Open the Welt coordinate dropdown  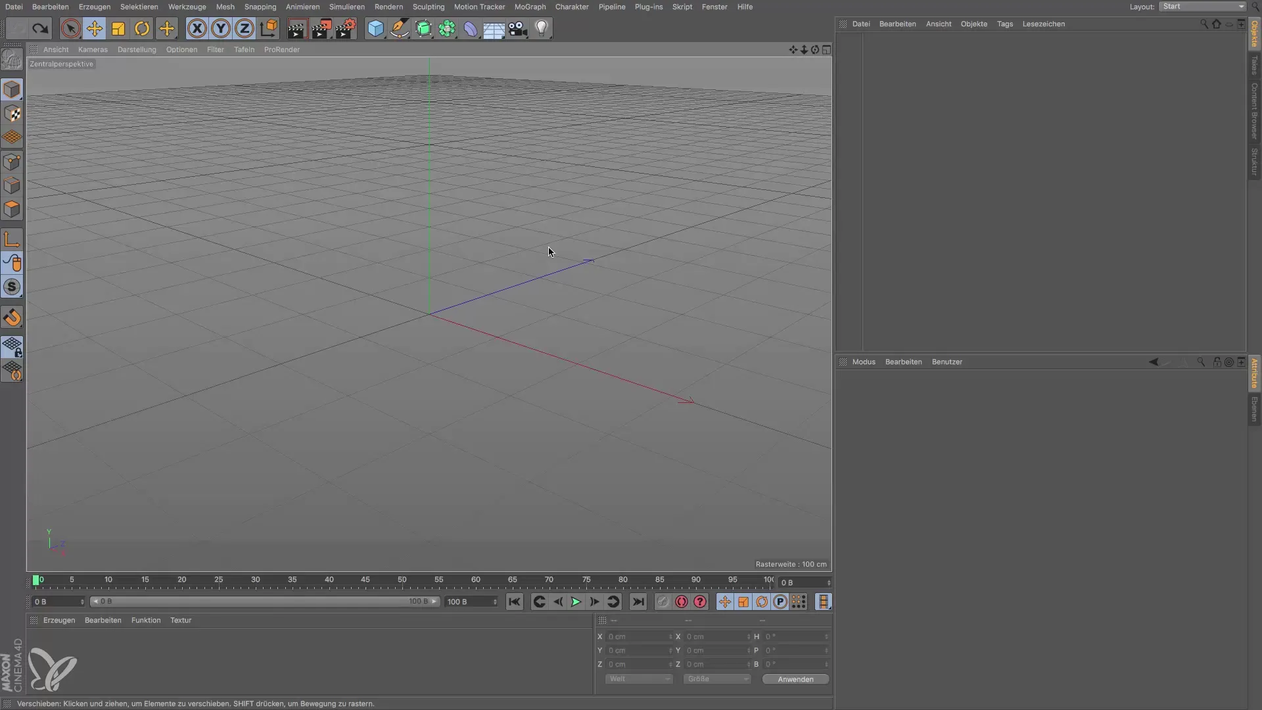[x=638, y=679]
